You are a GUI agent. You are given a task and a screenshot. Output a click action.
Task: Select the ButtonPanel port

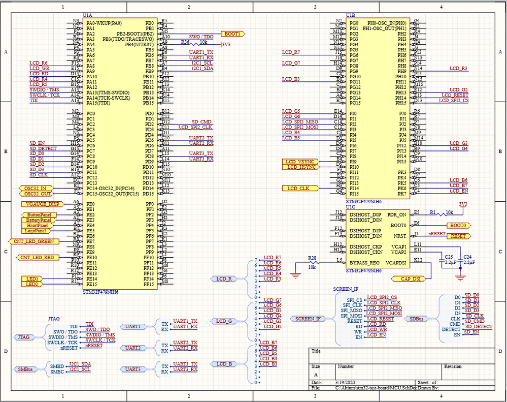click(x=39, y=214)
